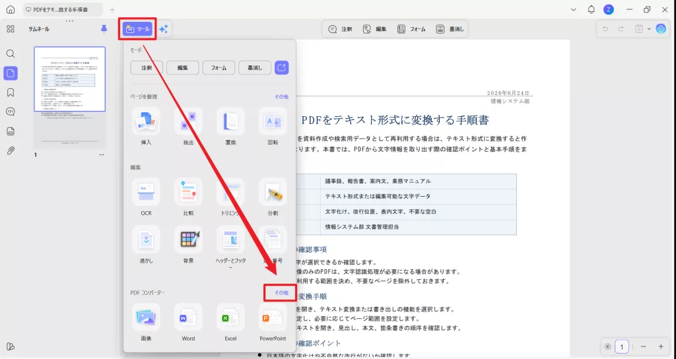Open the notifications bell
676x359 pixels.
coord(591,9)
